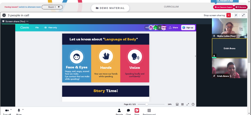Select the Voice speaking icon on slide
This screenshot has width=251, height=115.
click(x=135, y=56)
